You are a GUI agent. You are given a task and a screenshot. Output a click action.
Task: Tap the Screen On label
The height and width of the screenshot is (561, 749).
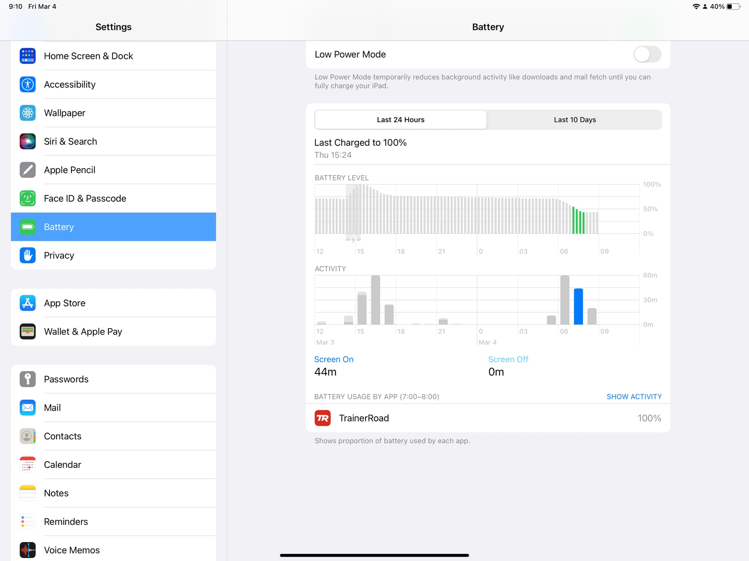(x=334, y=359)
